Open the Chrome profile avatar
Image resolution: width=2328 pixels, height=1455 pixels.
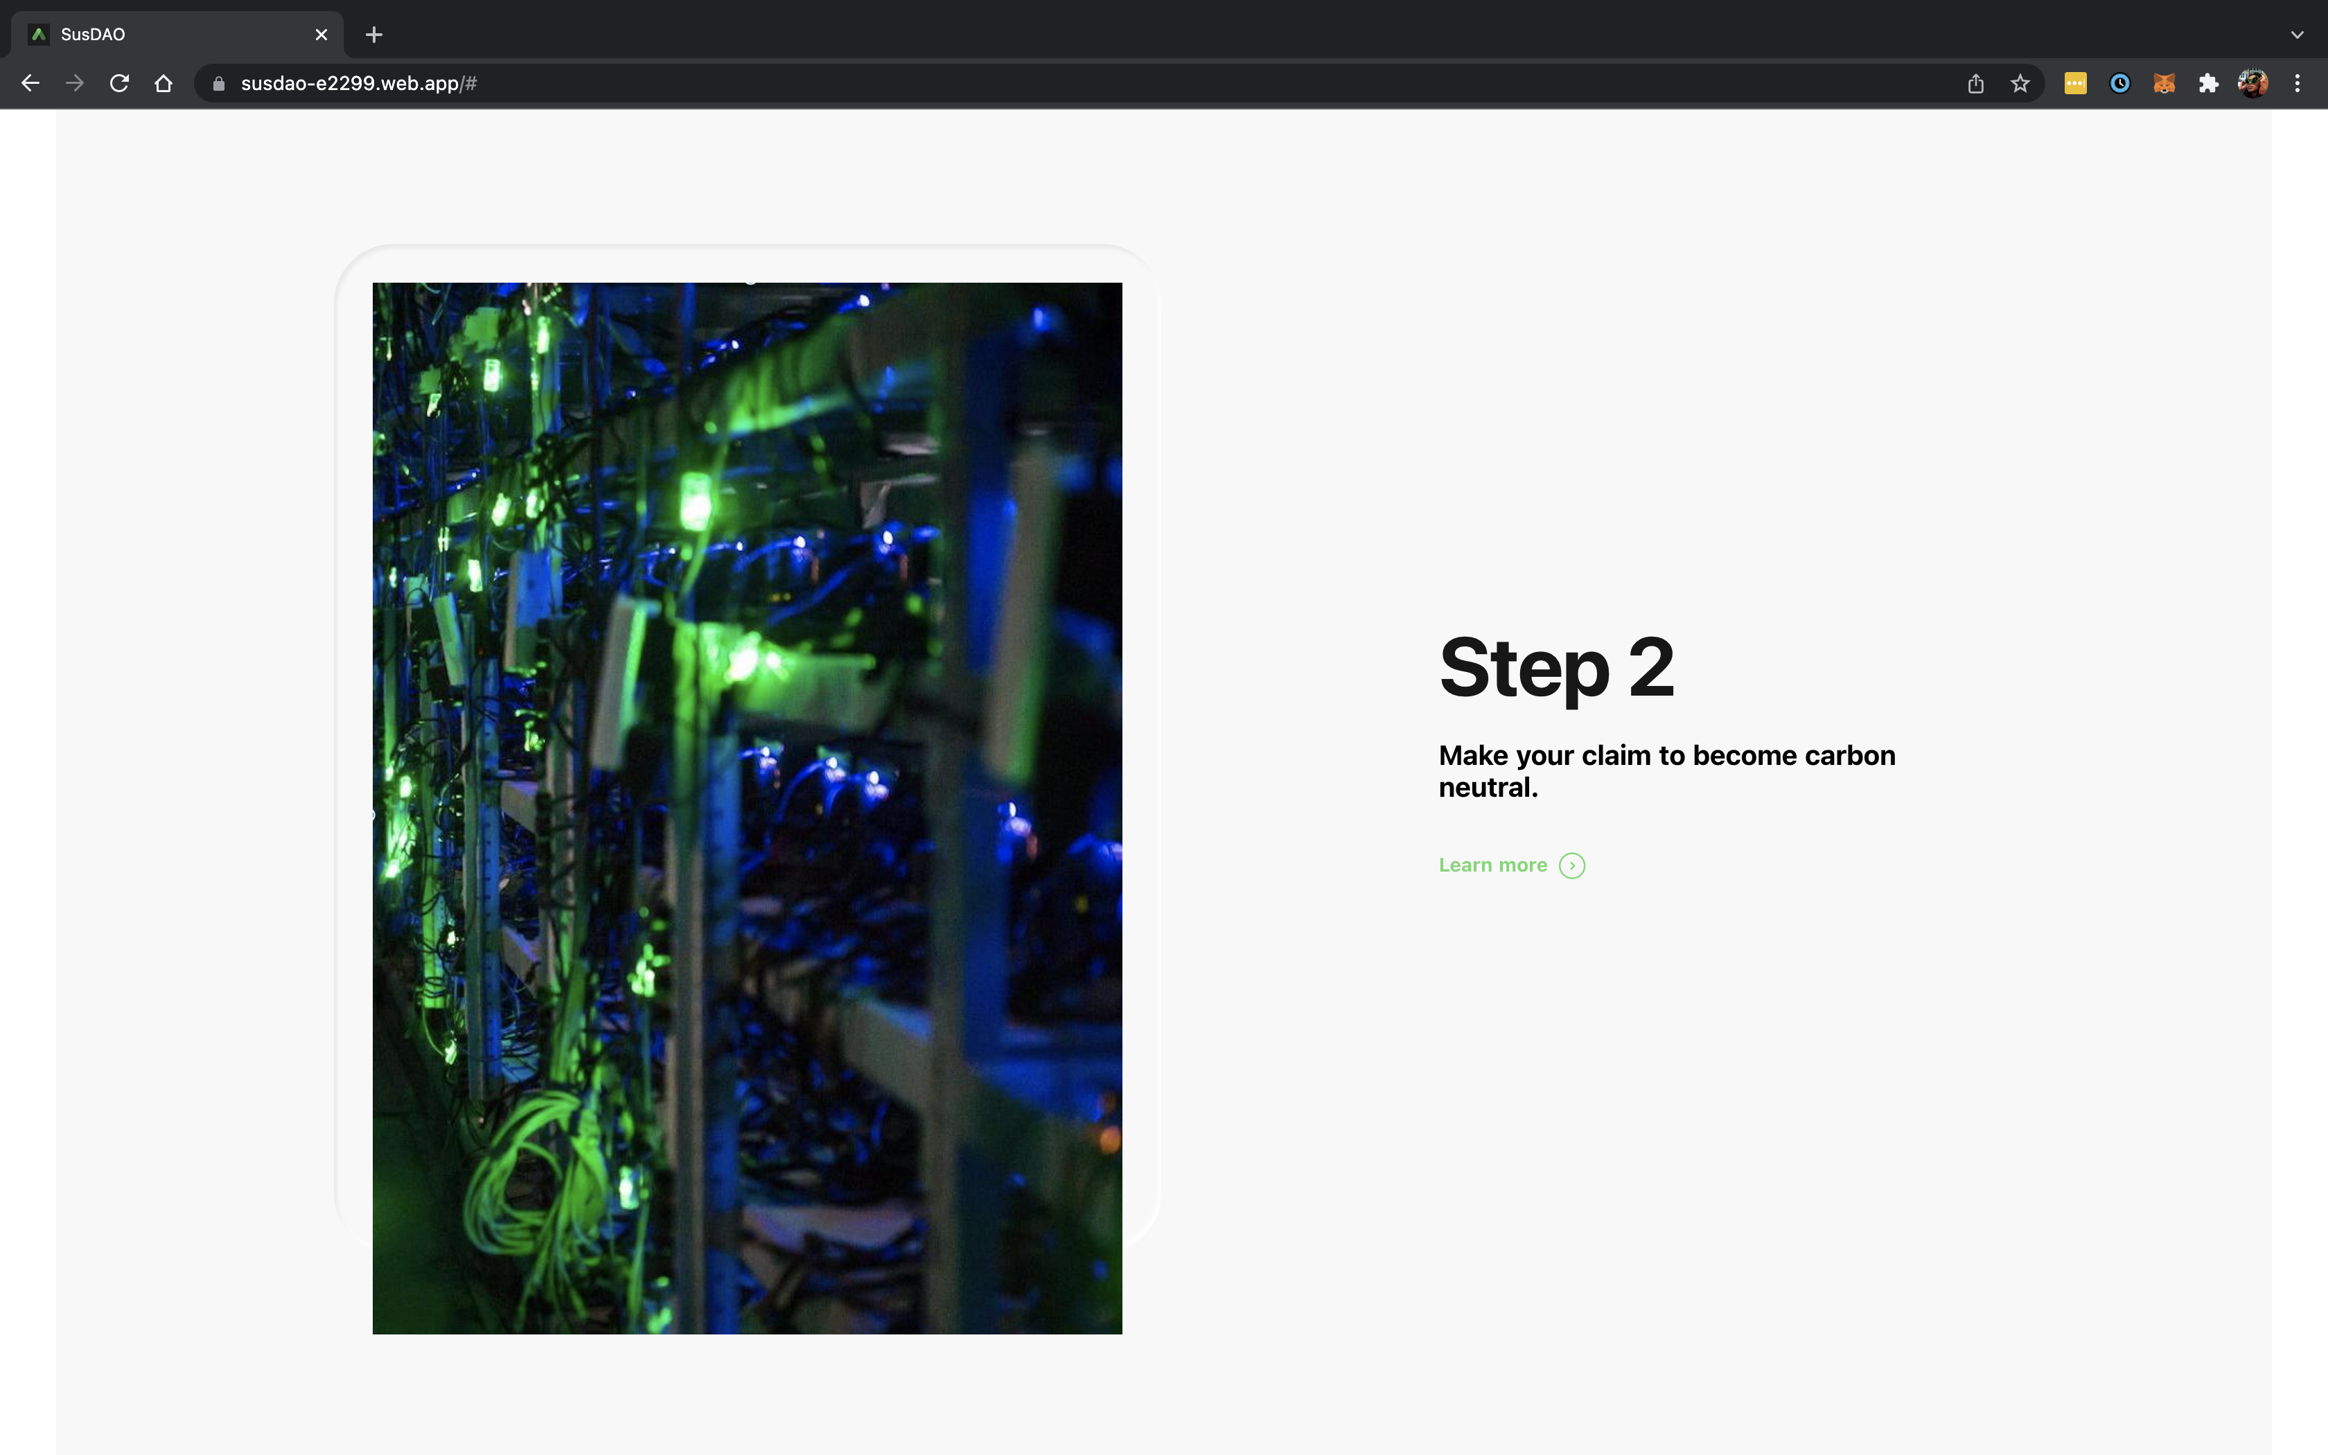tap(2252, 84)
